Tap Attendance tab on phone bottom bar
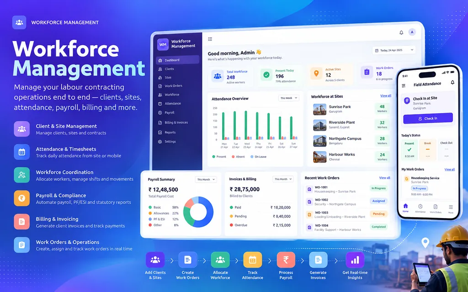The image size is (468, 292). pos(420,208)
